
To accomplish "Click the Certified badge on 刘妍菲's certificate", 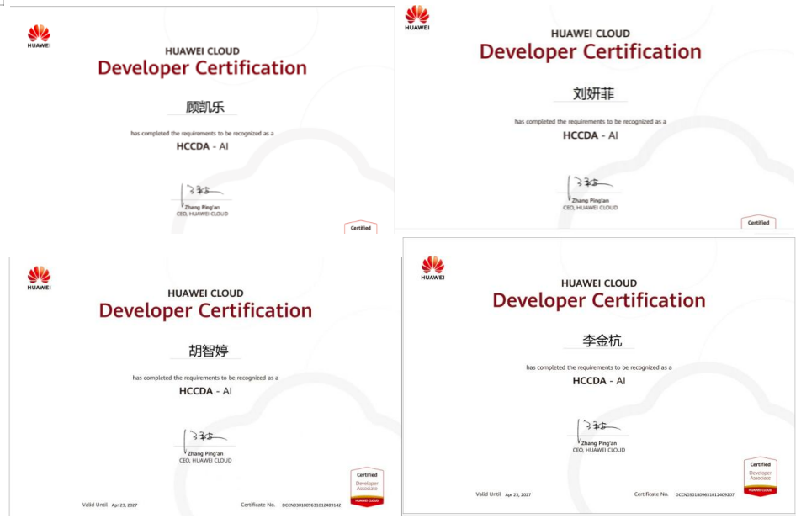I will 759,221.
